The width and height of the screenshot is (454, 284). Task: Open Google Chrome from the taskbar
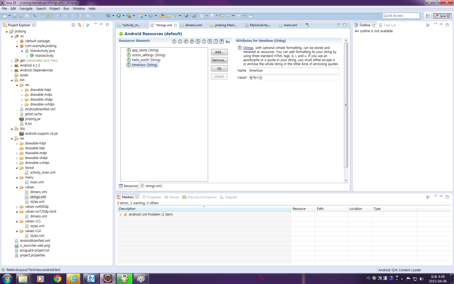point(57,279)
